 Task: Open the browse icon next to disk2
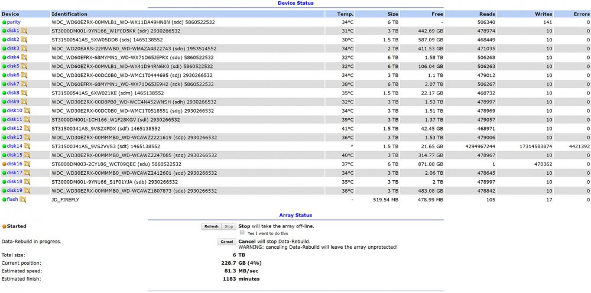pos(24,40)
